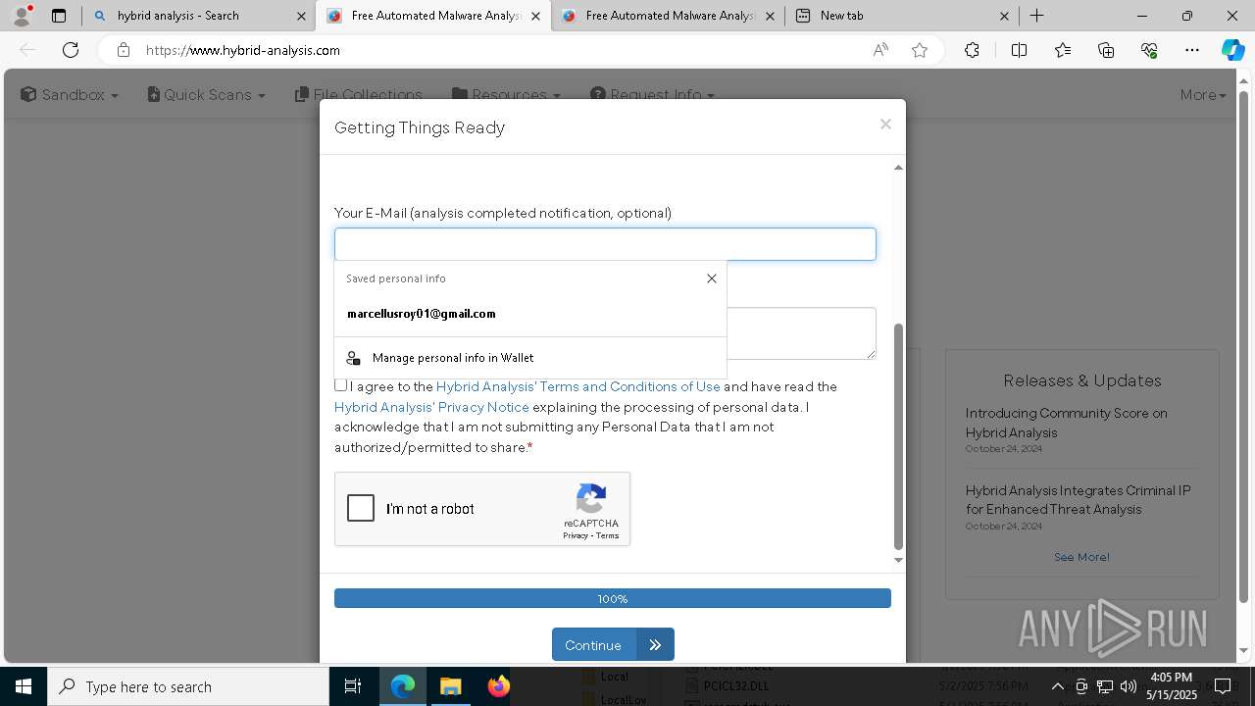1255x706 pixels.
Task: Open volume control in system tray
Action: click(x=1129, y=686)
